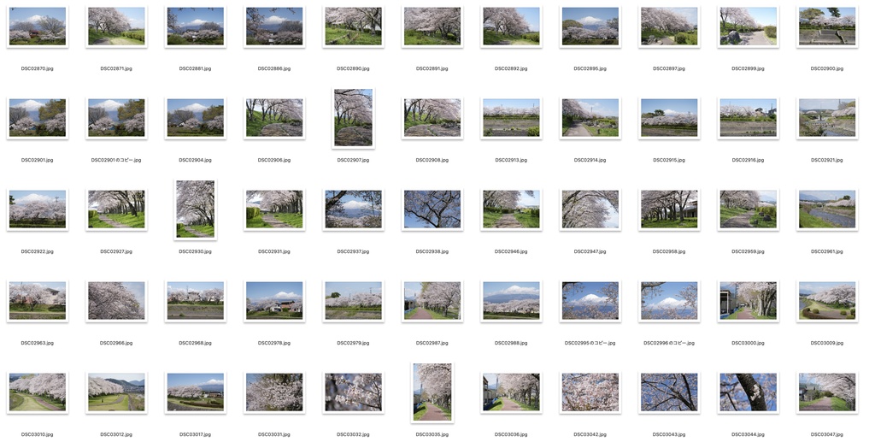Click the DSC02963.jpg file name label
875x448 pixels.
tap(38, 343)
